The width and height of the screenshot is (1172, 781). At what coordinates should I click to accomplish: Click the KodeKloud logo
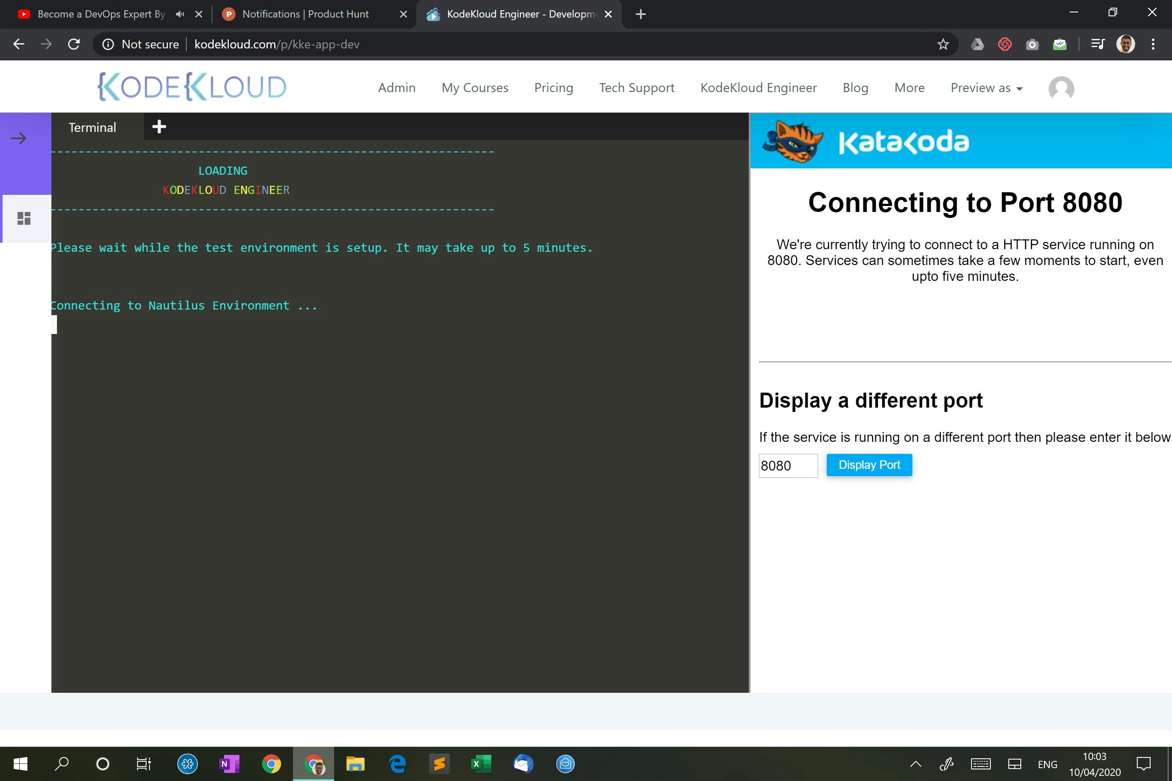[192, 87]
